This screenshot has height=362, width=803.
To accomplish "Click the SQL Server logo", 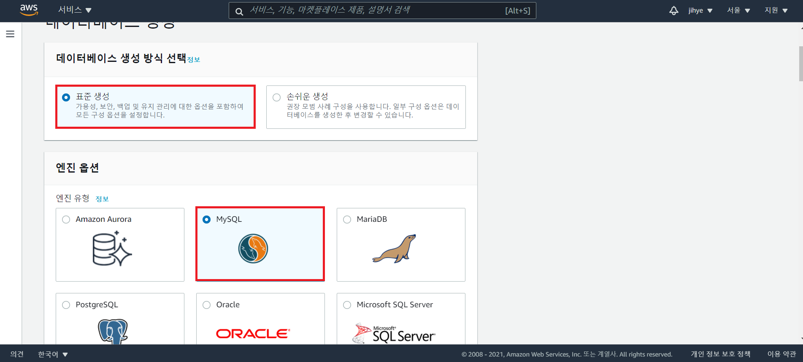I will point(394,333).
